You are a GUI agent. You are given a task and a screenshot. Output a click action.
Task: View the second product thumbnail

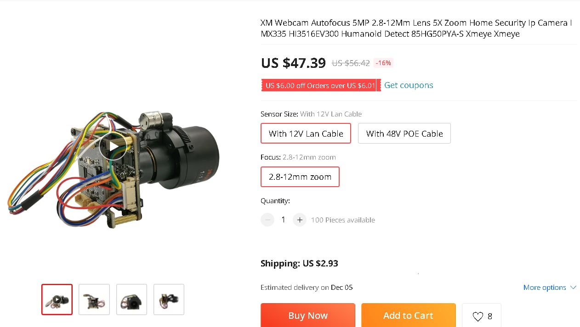tap(94, 299)
